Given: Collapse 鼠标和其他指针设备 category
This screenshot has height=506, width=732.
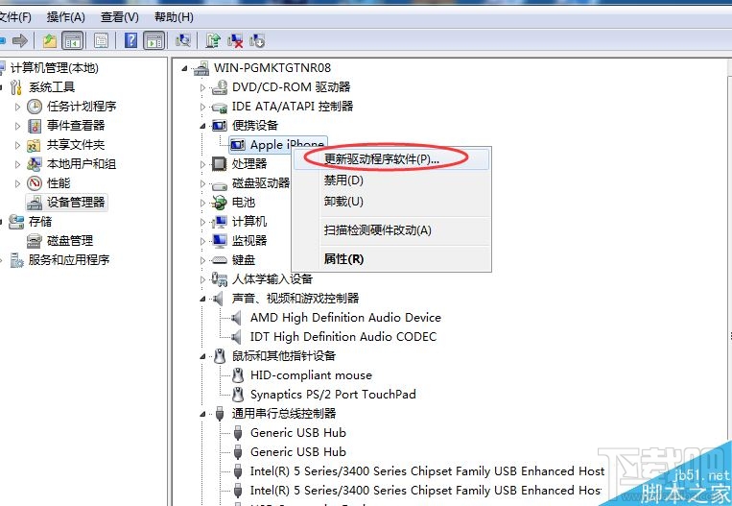Looking at the screenshot, I should click(x=202, y=356).
